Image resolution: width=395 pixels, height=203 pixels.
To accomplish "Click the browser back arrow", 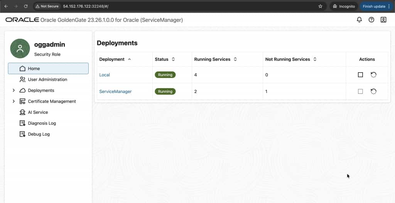I will tap(6, 6).
